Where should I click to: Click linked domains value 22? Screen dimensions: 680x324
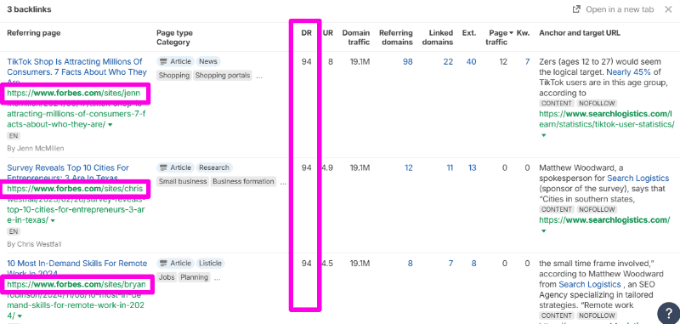click(448, 61)
